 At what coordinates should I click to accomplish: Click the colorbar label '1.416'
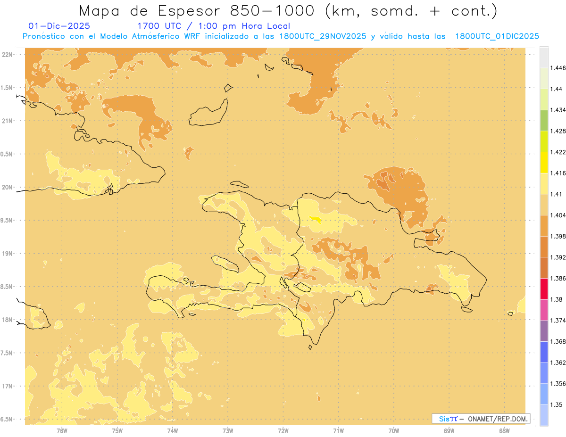pos(558,173)
